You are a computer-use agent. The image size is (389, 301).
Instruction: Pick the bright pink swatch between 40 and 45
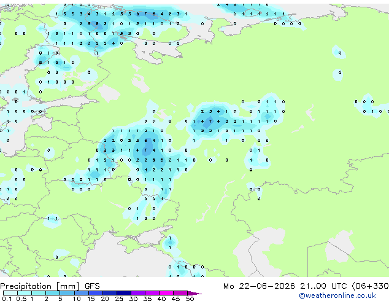tap(166, 293)
